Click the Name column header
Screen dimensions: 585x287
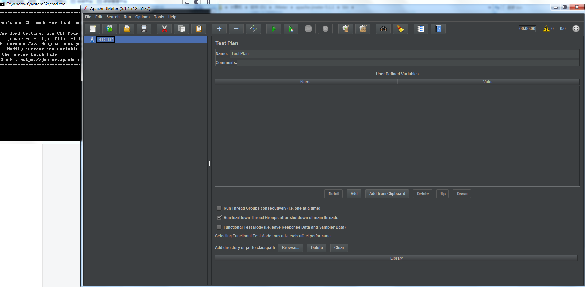(x=306, y=82)
